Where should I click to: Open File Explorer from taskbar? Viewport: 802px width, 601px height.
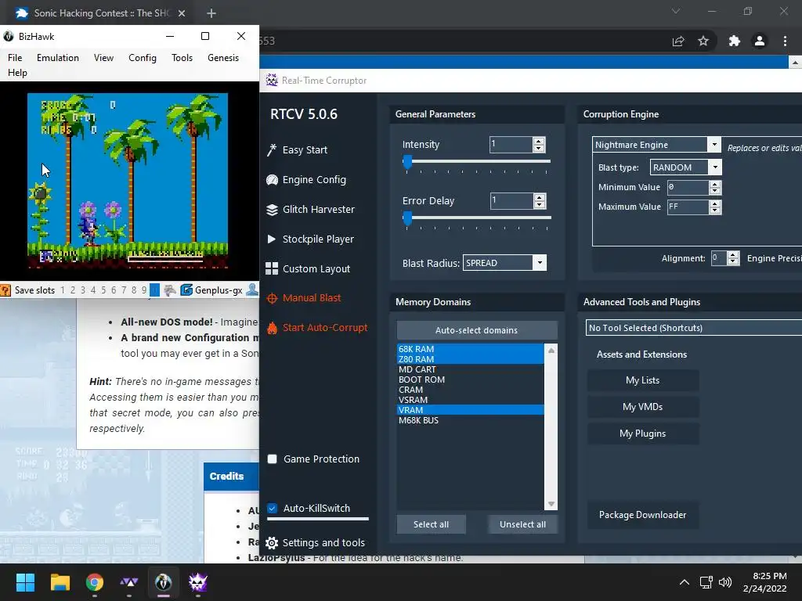[x=60, y=582]
